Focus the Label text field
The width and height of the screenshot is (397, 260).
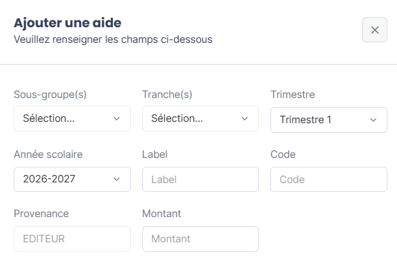(x=200, y=179)
